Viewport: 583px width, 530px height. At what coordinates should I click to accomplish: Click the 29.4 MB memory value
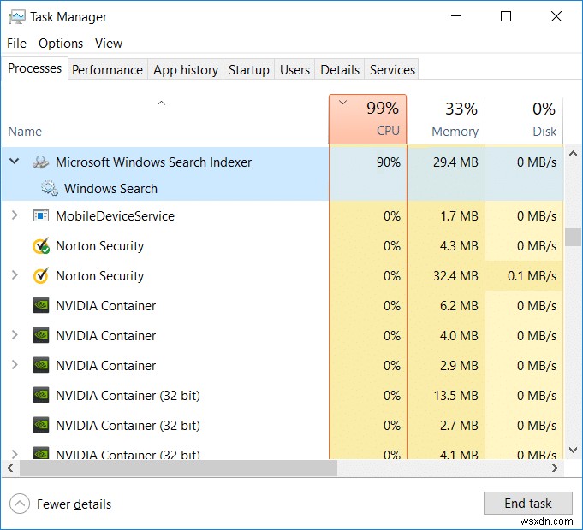pos(455,162)
